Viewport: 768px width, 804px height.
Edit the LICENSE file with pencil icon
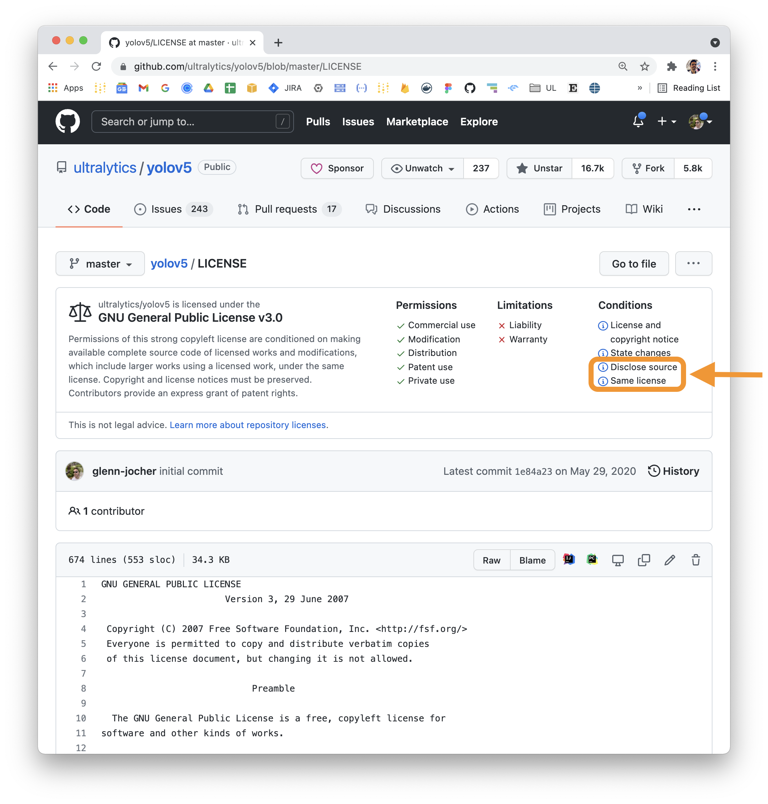coord(670,559)
